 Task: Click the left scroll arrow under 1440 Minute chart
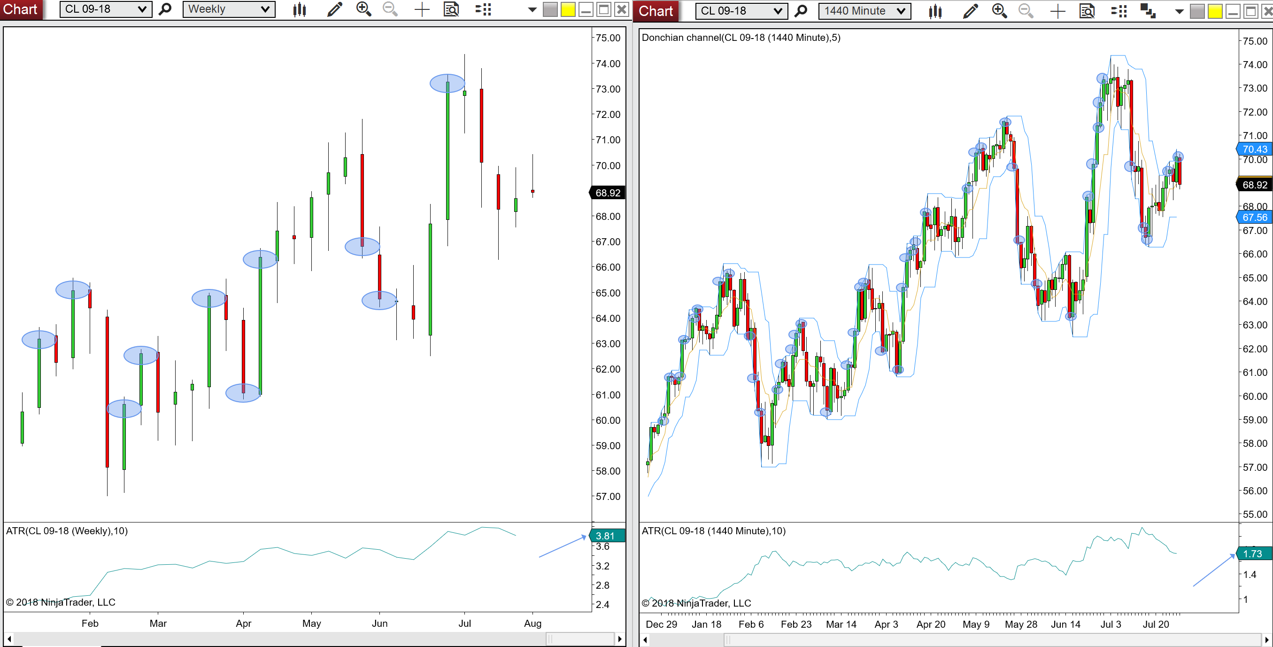pyautogui.click(x=645, y=640)
